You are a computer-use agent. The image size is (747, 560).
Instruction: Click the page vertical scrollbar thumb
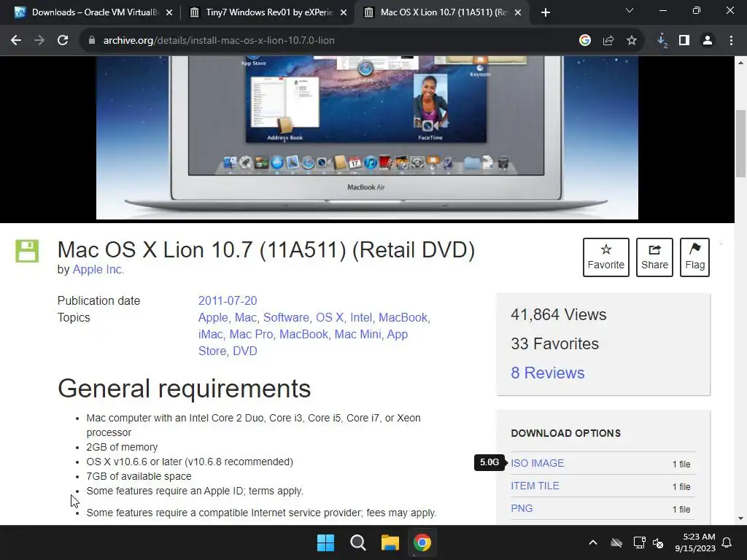click(740, 143)
